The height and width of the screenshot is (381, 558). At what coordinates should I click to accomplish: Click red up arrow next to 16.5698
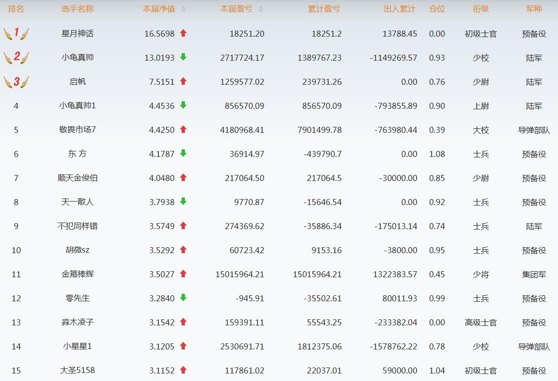[x=183, y=33]
